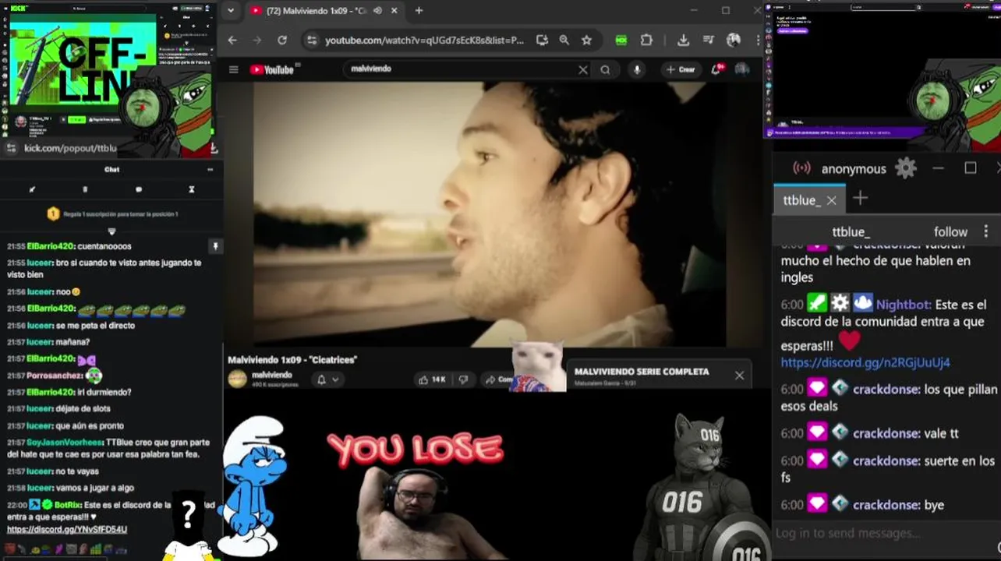
Task: Click the YouTube Crear button
Action: pos(681,70)
